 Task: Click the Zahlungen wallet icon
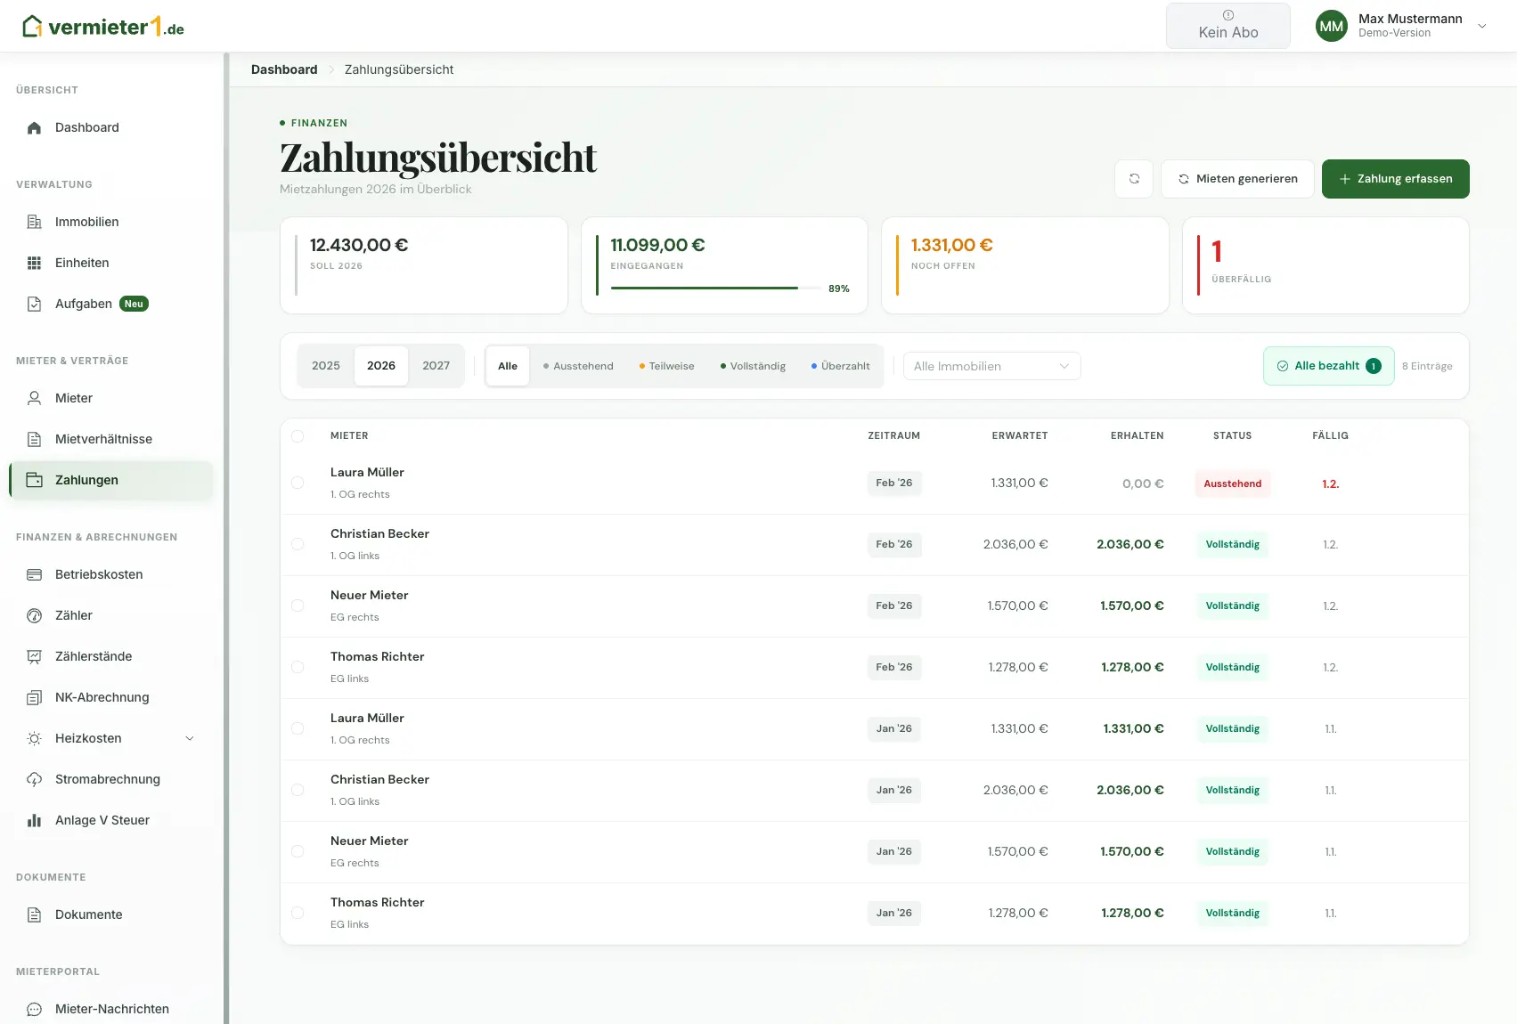(x=34, y=480)
